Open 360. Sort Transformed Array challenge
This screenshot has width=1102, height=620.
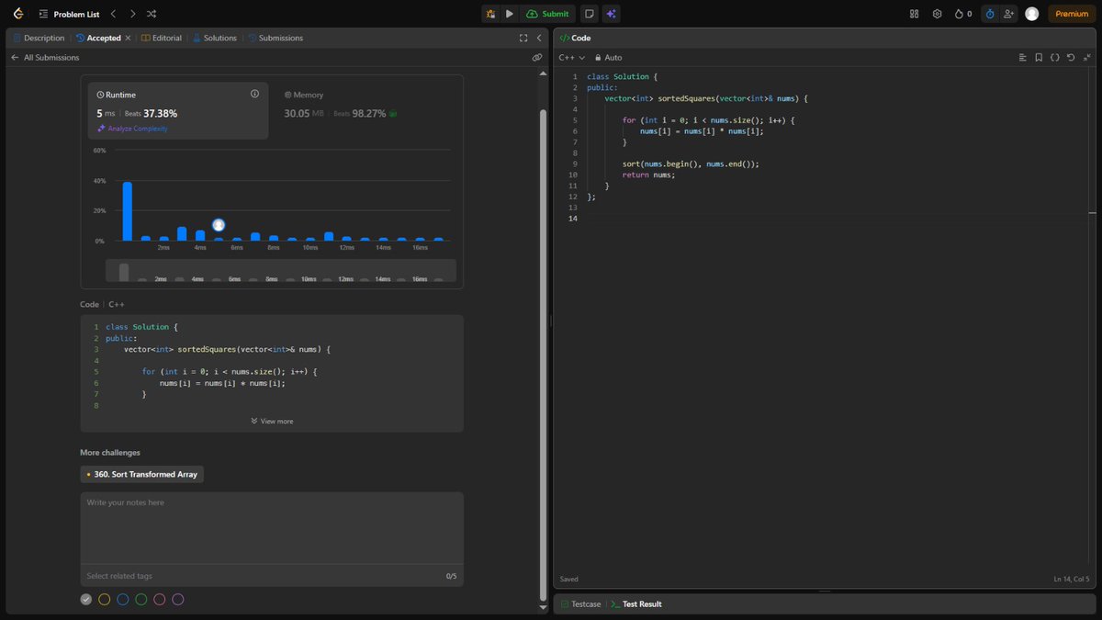[141, 474]
